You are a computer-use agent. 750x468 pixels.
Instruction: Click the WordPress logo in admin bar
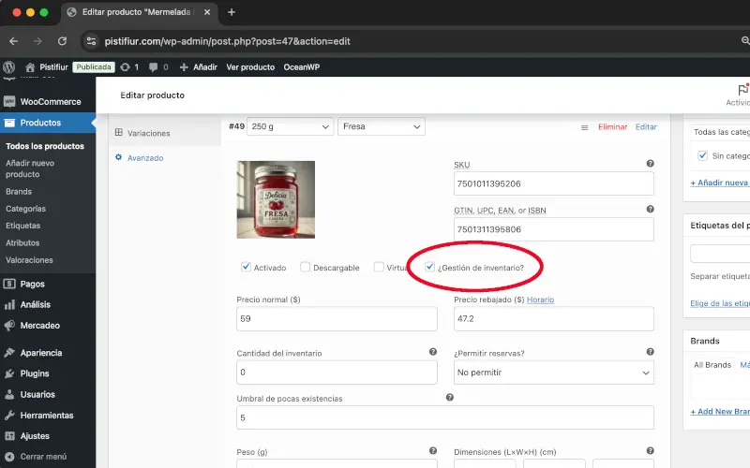[x=9, y=66]
